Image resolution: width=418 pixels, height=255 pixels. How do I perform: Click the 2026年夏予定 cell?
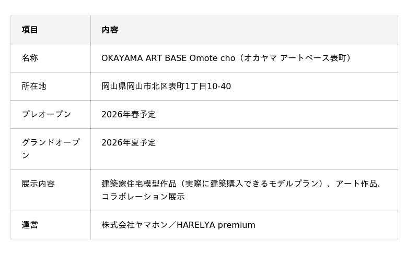pyautogui.click(x=129, y=142)
